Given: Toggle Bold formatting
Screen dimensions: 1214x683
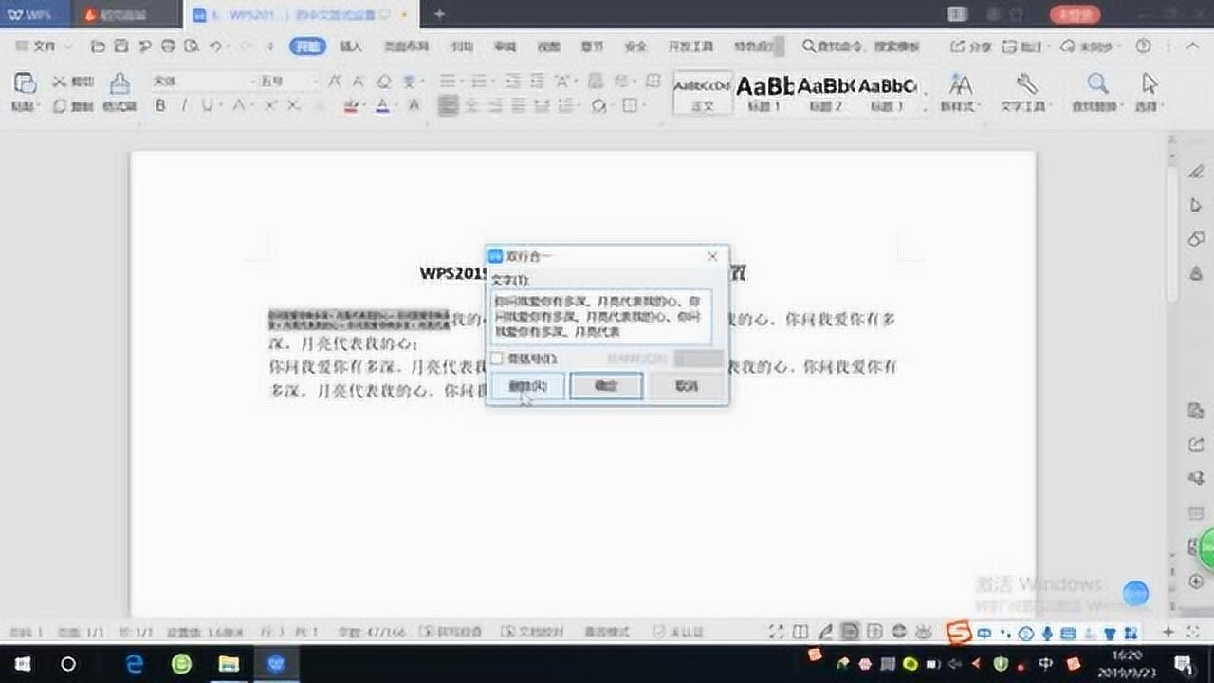Looking at the screenshot, I should coord(160,105).
